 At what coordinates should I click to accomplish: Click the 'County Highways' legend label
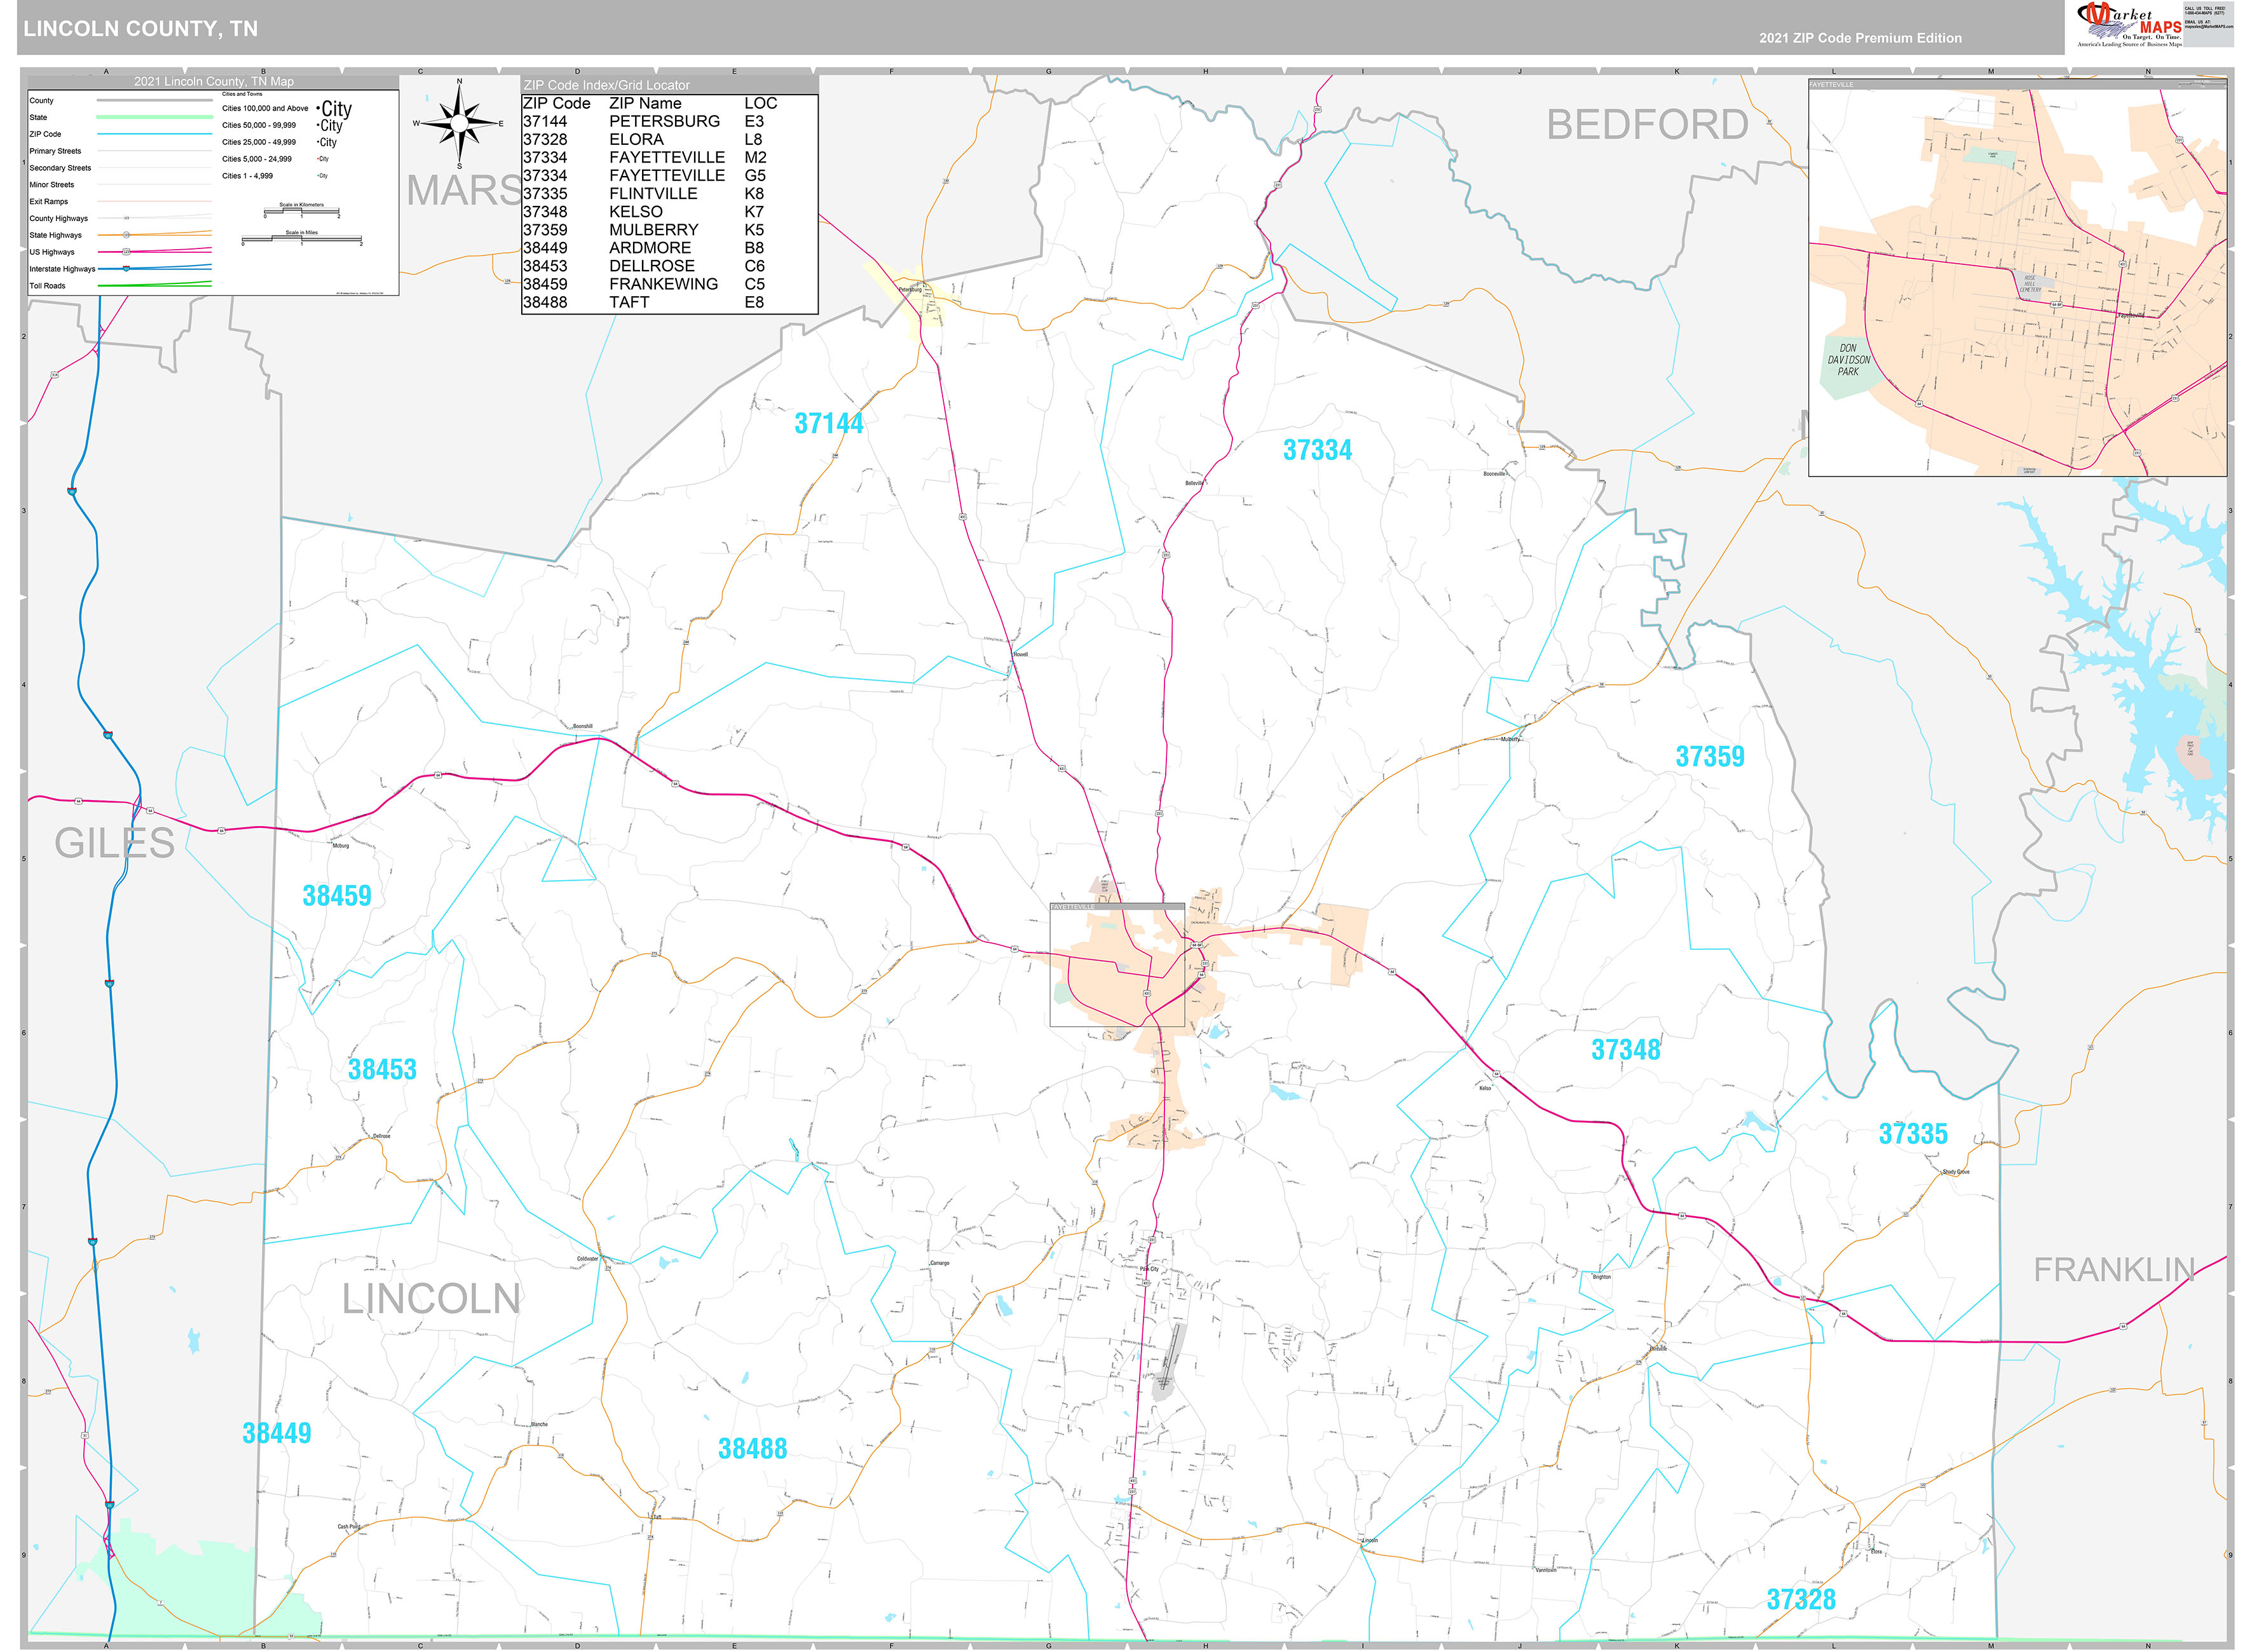[x=58, y=218]
